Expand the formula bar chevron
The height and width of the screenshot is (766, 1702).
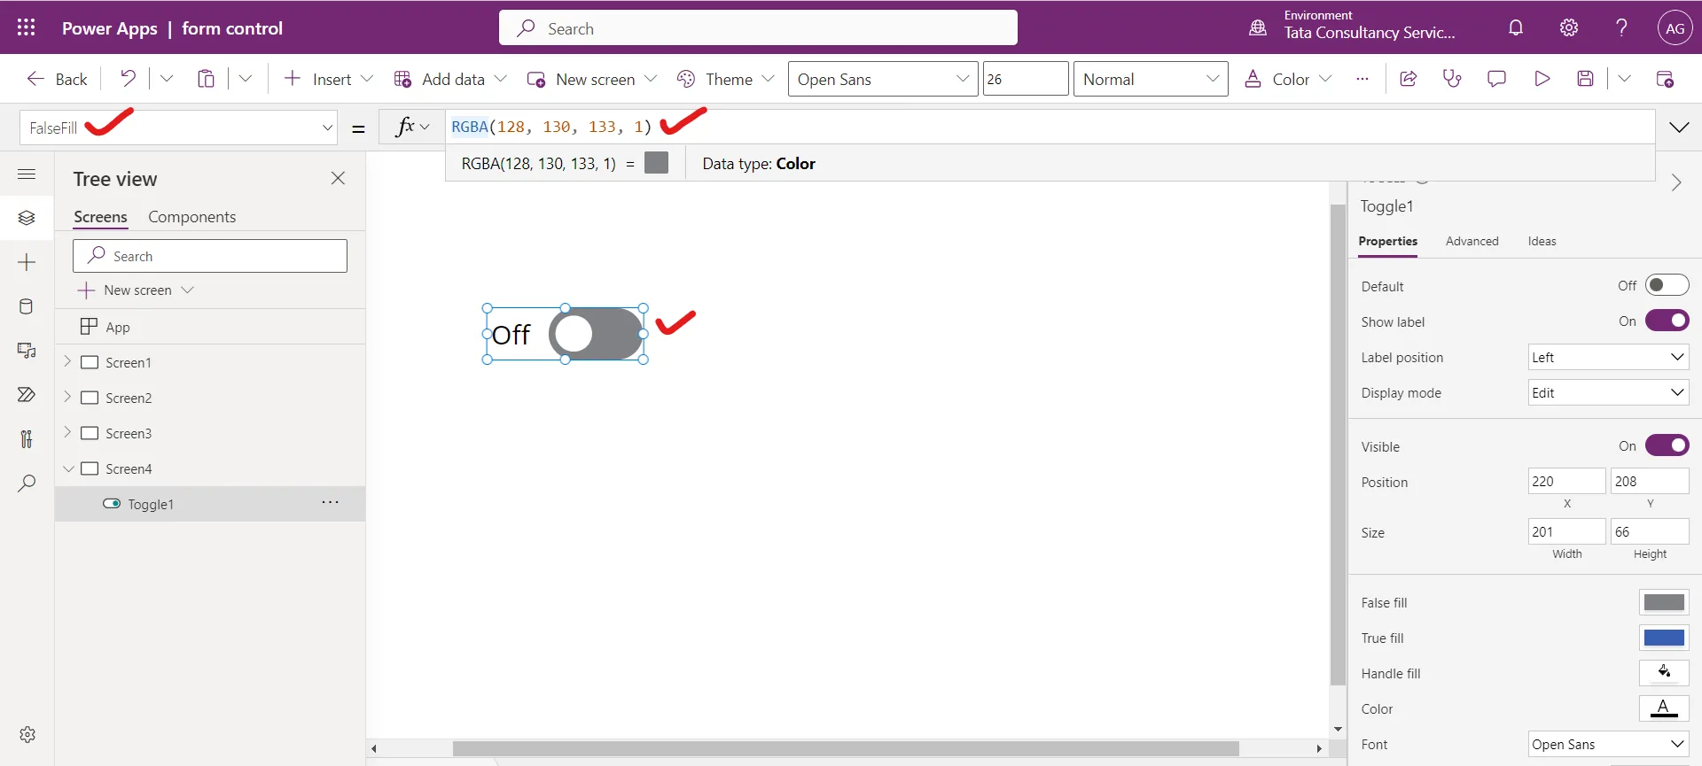point(1679,128)
